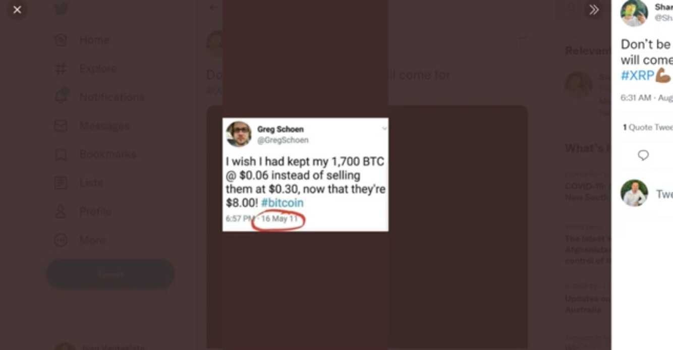Click the reply box profile avatar
Viewport: 673px width, 350px height.
click(634, 193)
